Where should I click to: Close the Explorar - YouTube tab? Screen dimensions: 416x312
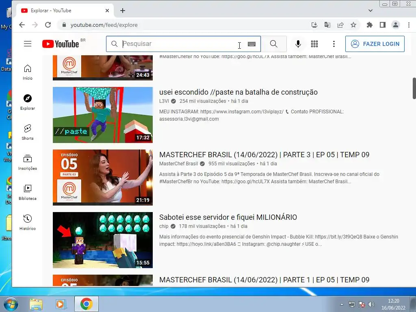pyautogui.click(x=107, y=11)
